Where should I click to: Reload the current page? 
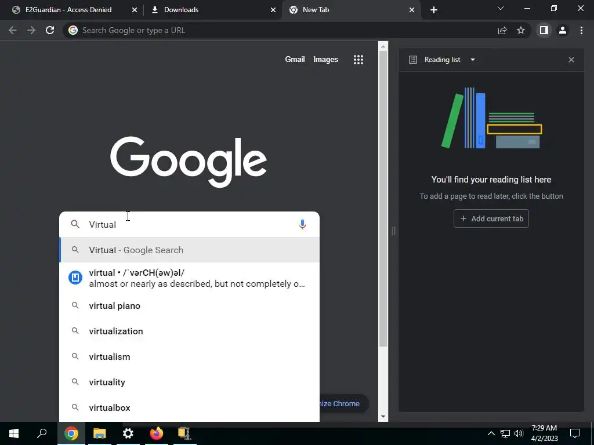point(50,30)
